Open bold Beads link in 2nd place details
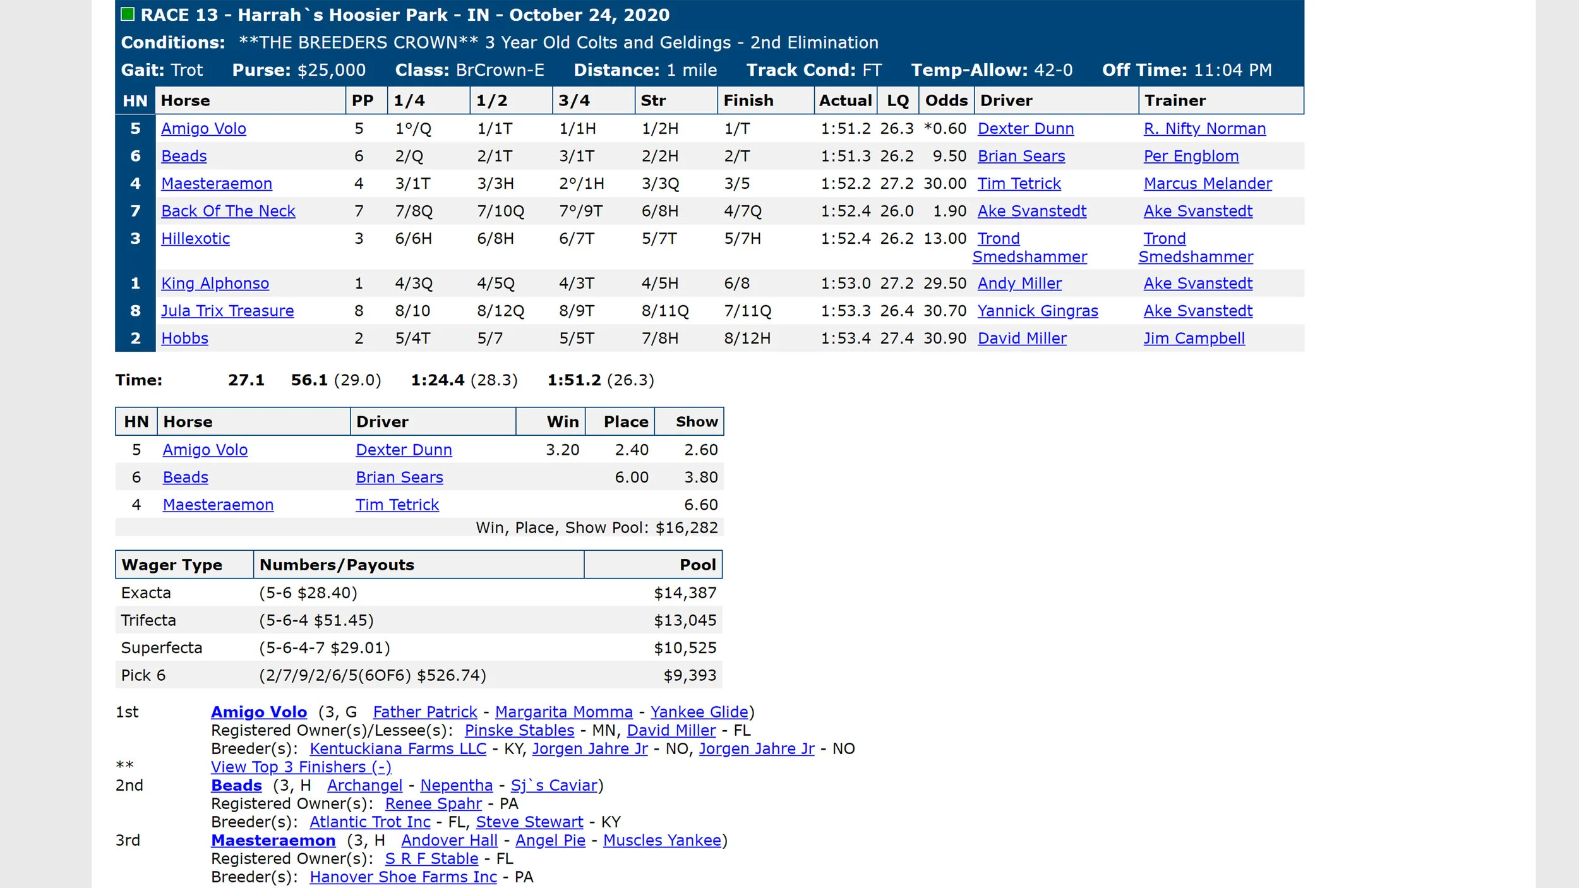Viewport: 1579px width, 888px height. (236, 786)
